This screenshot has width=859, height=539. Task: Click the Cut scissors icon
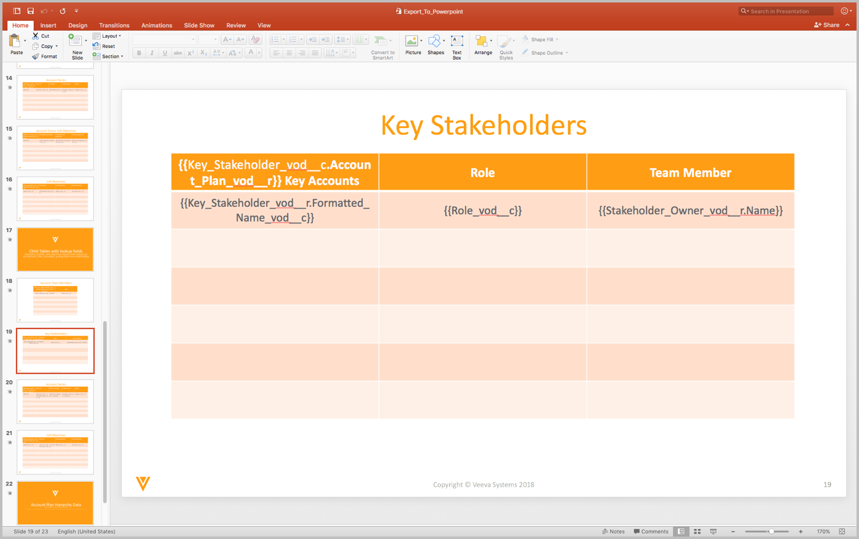(x=36, y=36)
